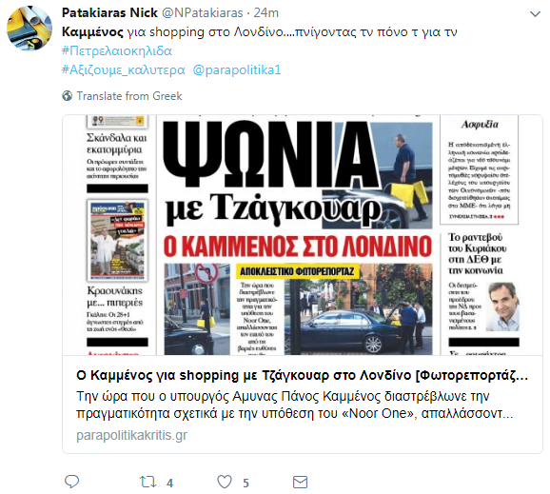Open hashtag #Αξιζουμε_καλυτερα

click(x=124, y=70)
